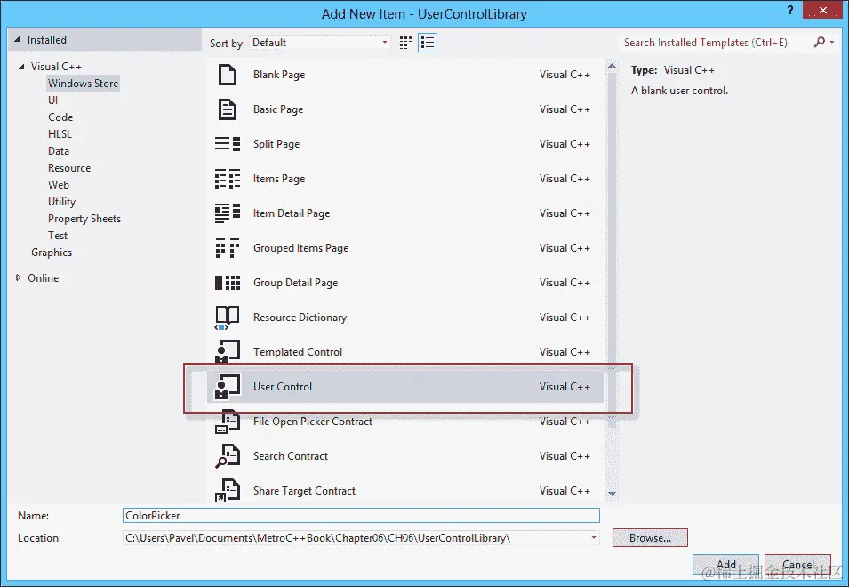Select the Templated Control icon
This screenshot has height=587, width=849.
(x=228, y=352)
